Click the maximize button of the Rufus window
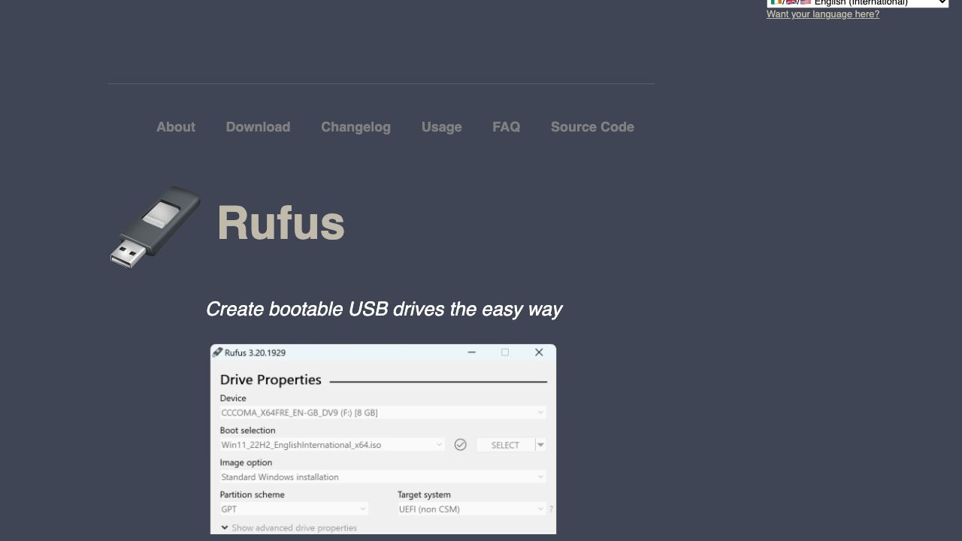The width and height of the screenshot is (962, 541). point(505,352)
